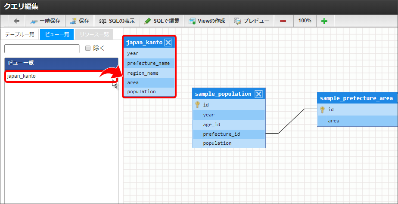
Task: Remove sample_population table with X icon
Action: click(x=258, y=94)
